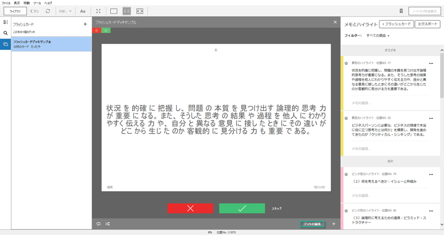444x235 pixels.
Task: Switch to two-column page view
Action: point(126,11)
